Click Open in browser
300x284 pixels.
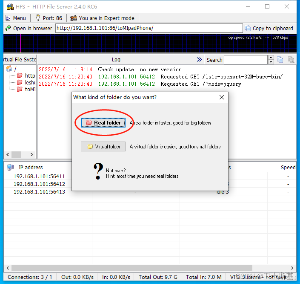click(x=29, y=29)
